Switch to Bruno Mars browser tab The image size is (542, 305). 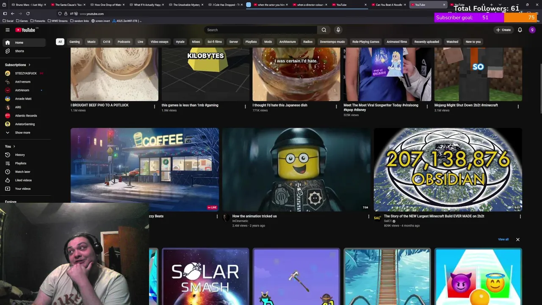click(28, 5)
